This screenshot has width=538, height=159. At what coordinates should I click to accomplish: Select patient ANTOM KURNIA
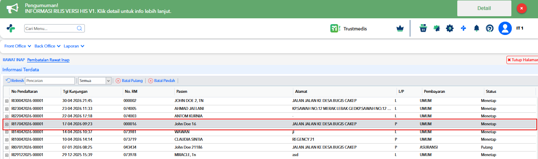pyautogui.click(x=188, y=117)
